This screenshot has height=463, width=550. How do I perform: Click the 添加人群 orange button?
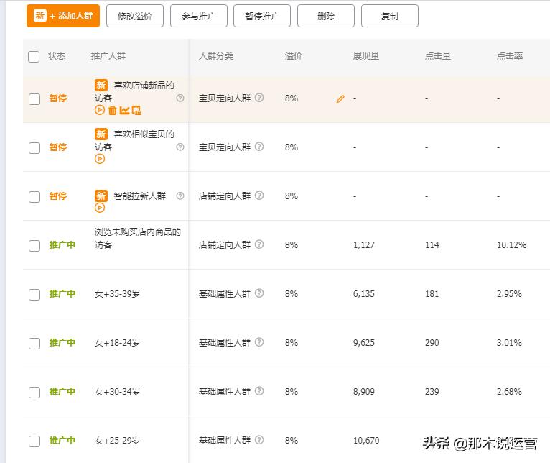point(63,16)
